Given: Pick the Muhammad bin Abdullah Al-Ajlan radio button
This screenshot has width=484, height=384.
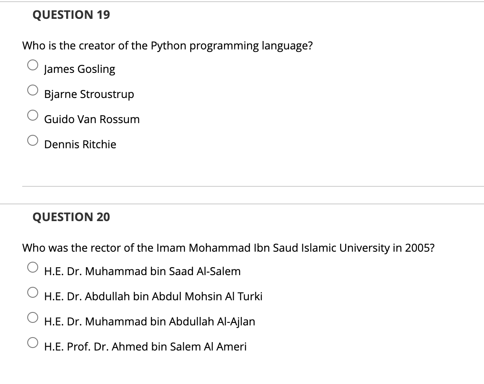Looking at the screenshot, I should point(33,318).
